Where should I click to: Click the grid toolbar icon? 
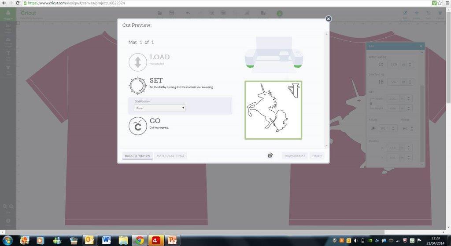(247, 13)
